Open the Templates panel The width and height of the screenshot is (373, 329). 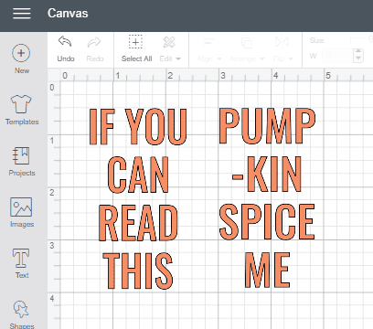22,110
